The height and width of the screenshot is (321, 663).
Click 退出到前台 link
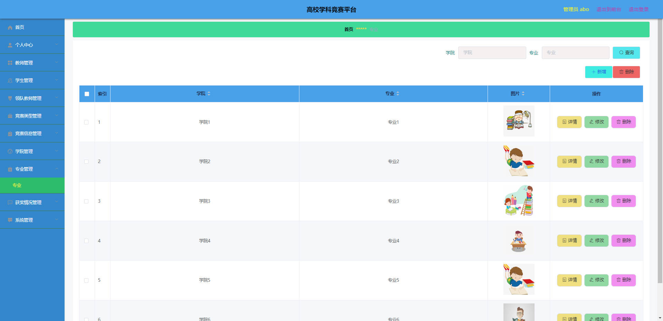[609, 9]
